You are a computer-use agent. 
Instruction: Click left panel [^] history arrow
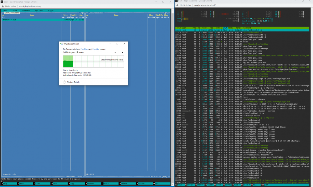pos(81,13)
